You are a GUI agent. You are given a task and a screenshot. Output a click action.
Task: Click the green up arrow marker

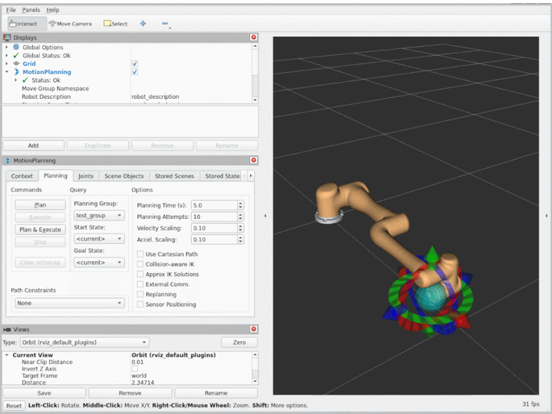pyautogui.click(x=432, y=254)
